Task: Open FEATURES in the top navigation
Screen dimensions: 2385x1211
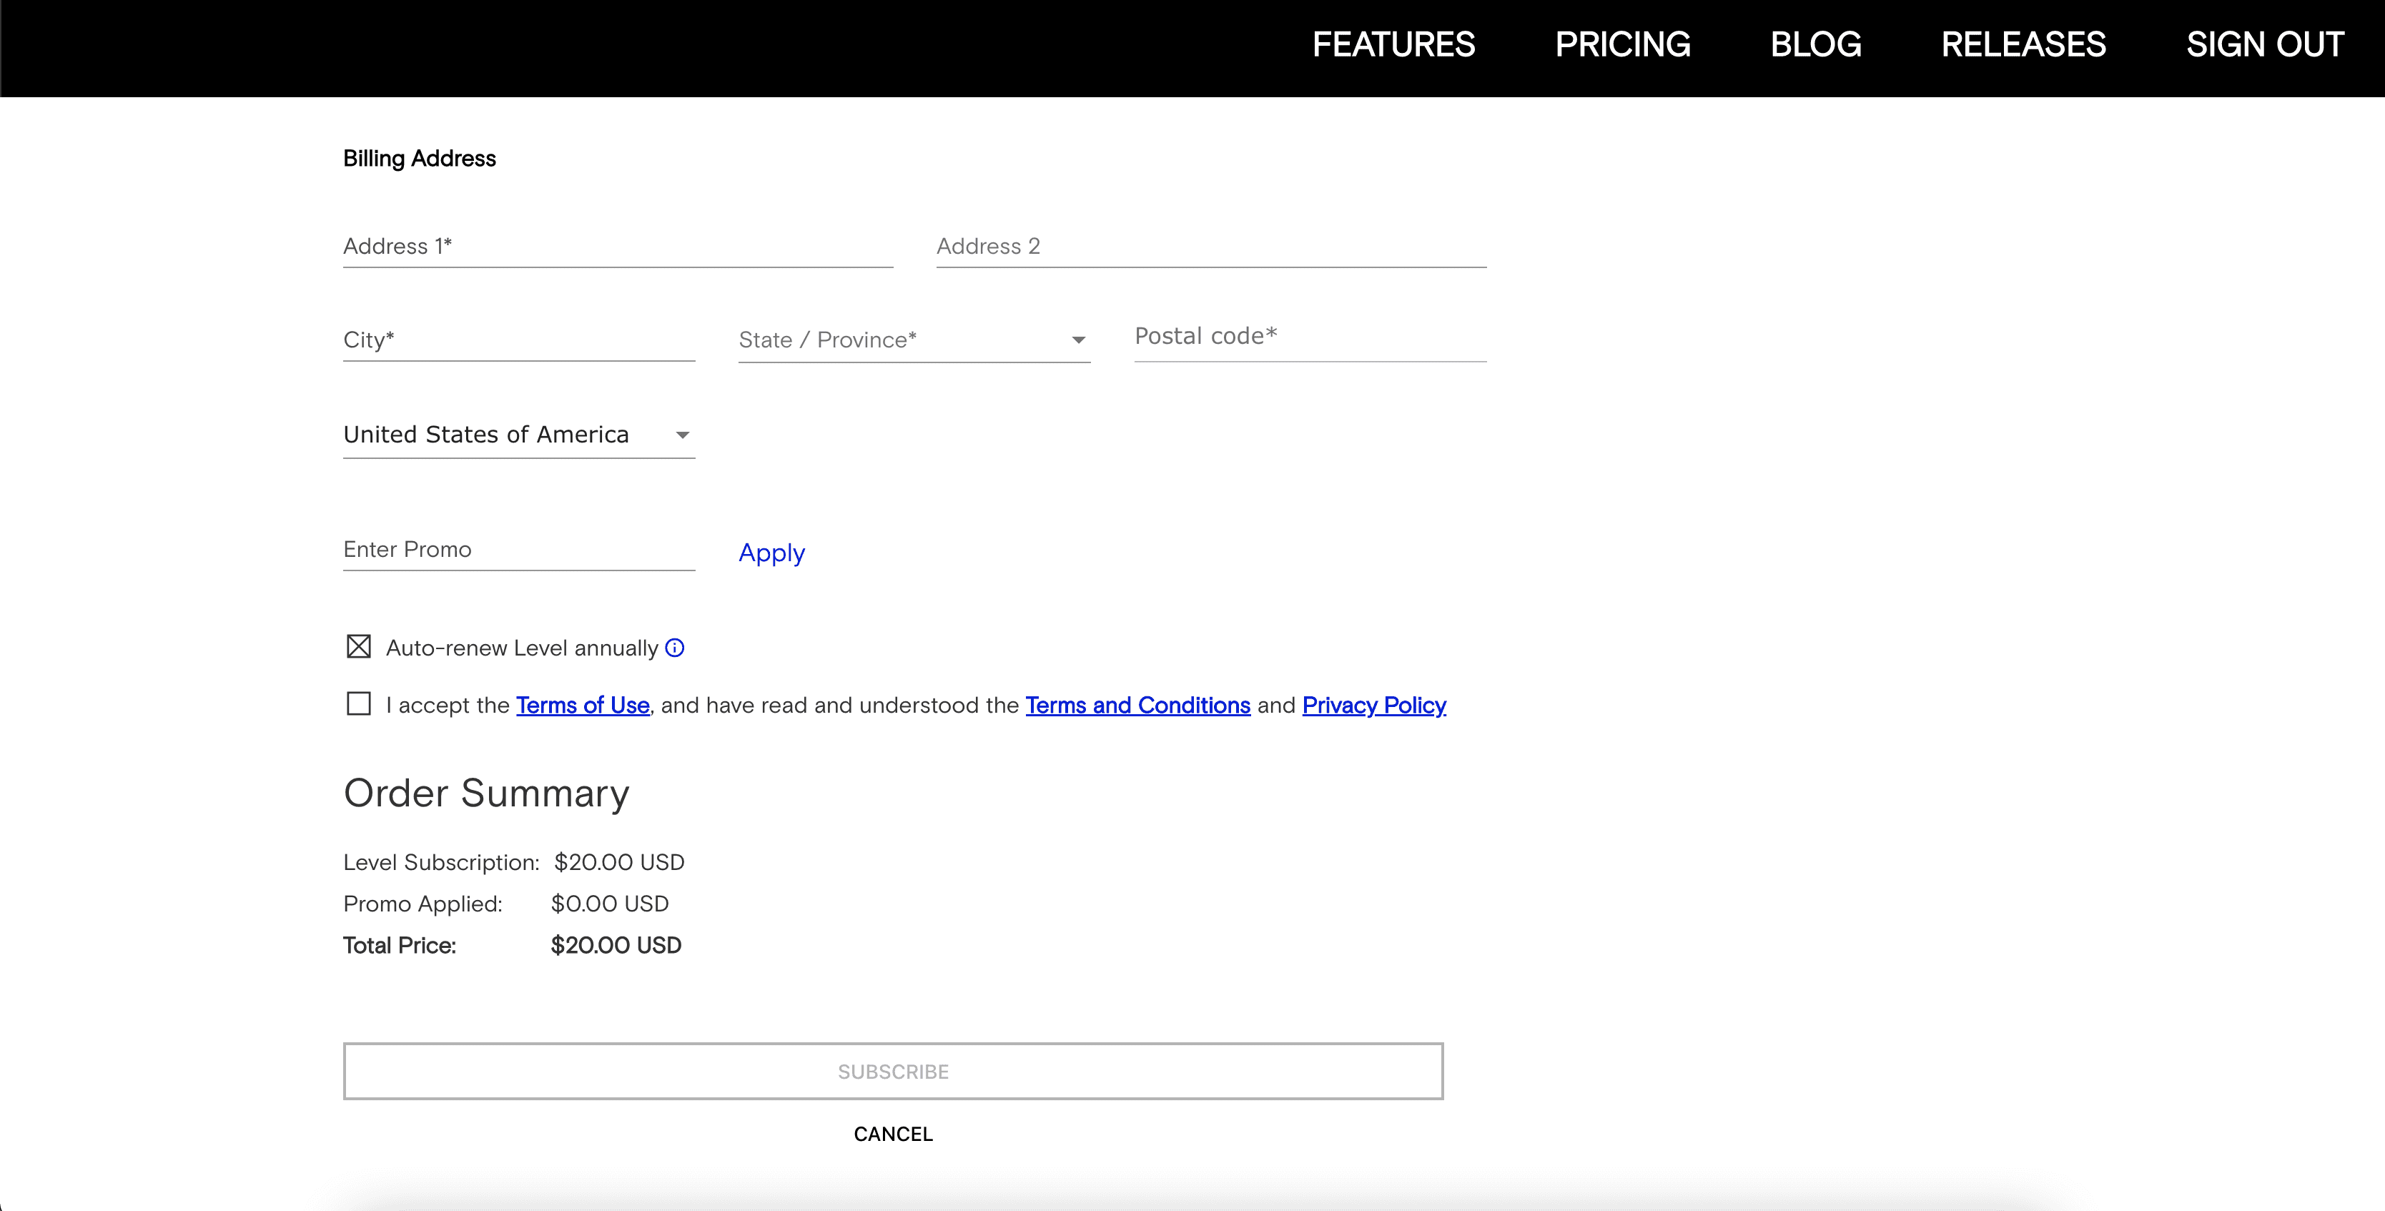Action: pyautogui.click(x=1393, y=44)
